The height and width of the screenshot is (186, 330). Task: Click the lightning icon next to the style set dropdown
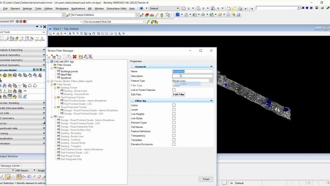(x=148, y=22)
